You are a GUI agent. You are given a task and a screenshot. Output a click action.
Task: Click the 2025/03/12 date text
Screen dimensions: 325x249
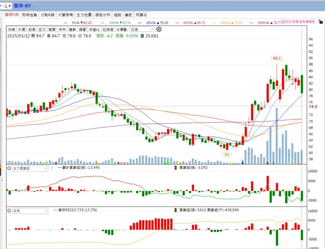pyautogui.click(x=18, y=36)
